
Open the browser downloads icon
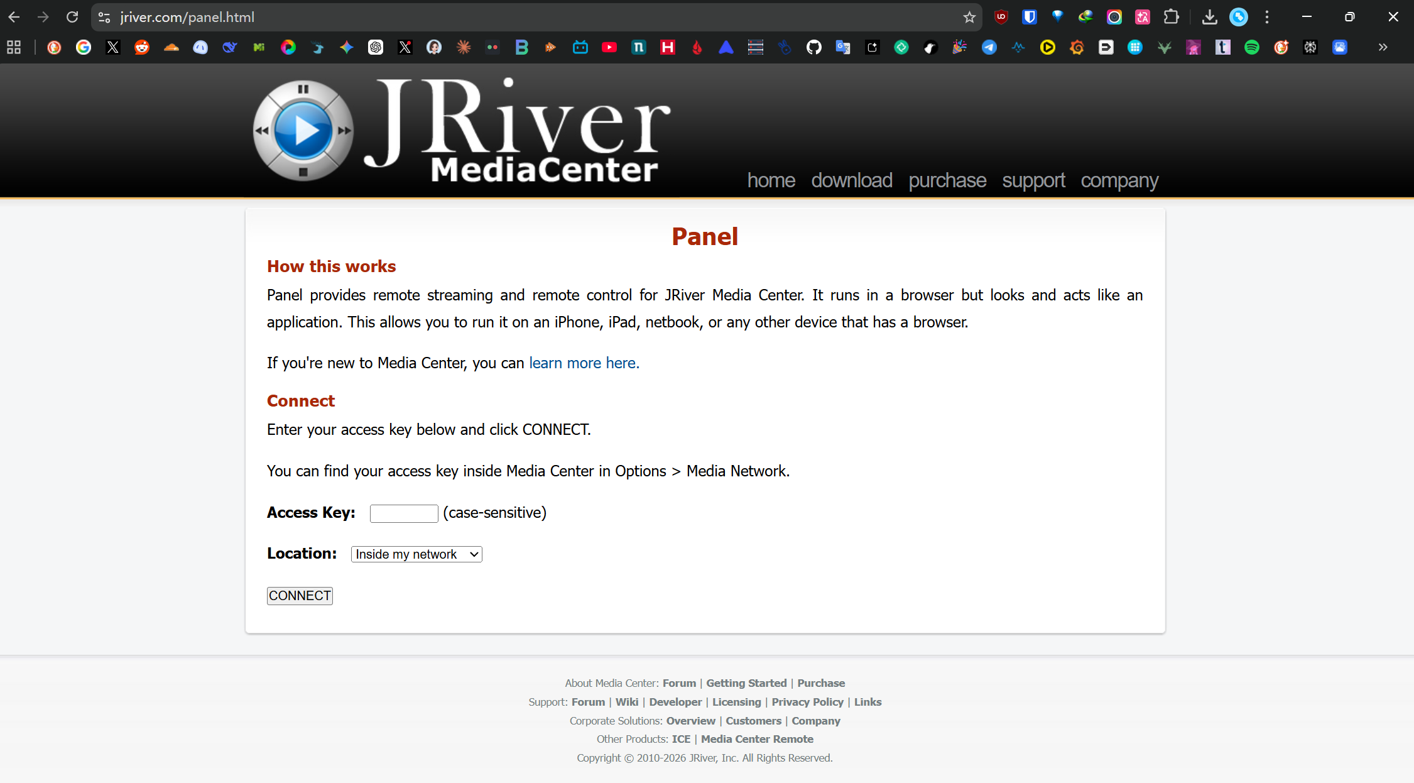coord(1209,17)
